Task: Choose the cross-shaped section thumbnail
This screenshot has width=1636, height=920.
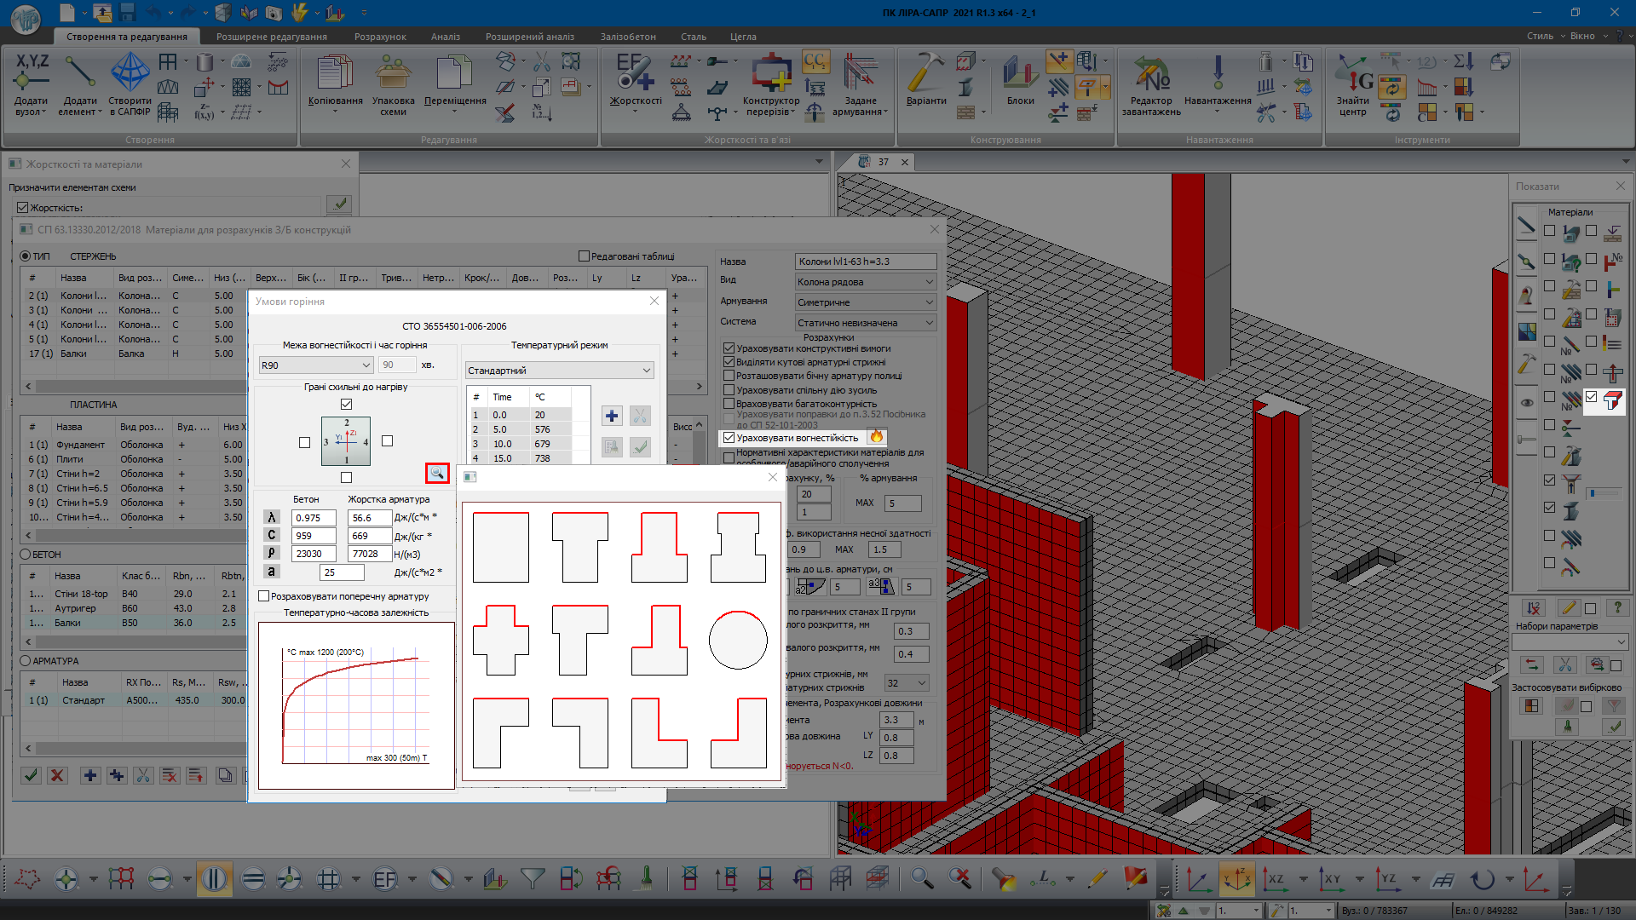Action: (501, 640)
